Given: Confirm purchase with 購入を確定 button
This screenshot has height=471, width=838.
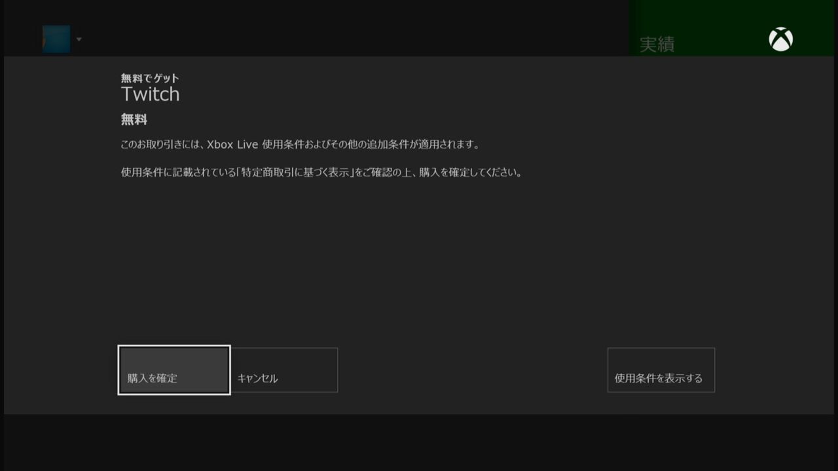Looking at the screenshot, I should click(174, 370).
